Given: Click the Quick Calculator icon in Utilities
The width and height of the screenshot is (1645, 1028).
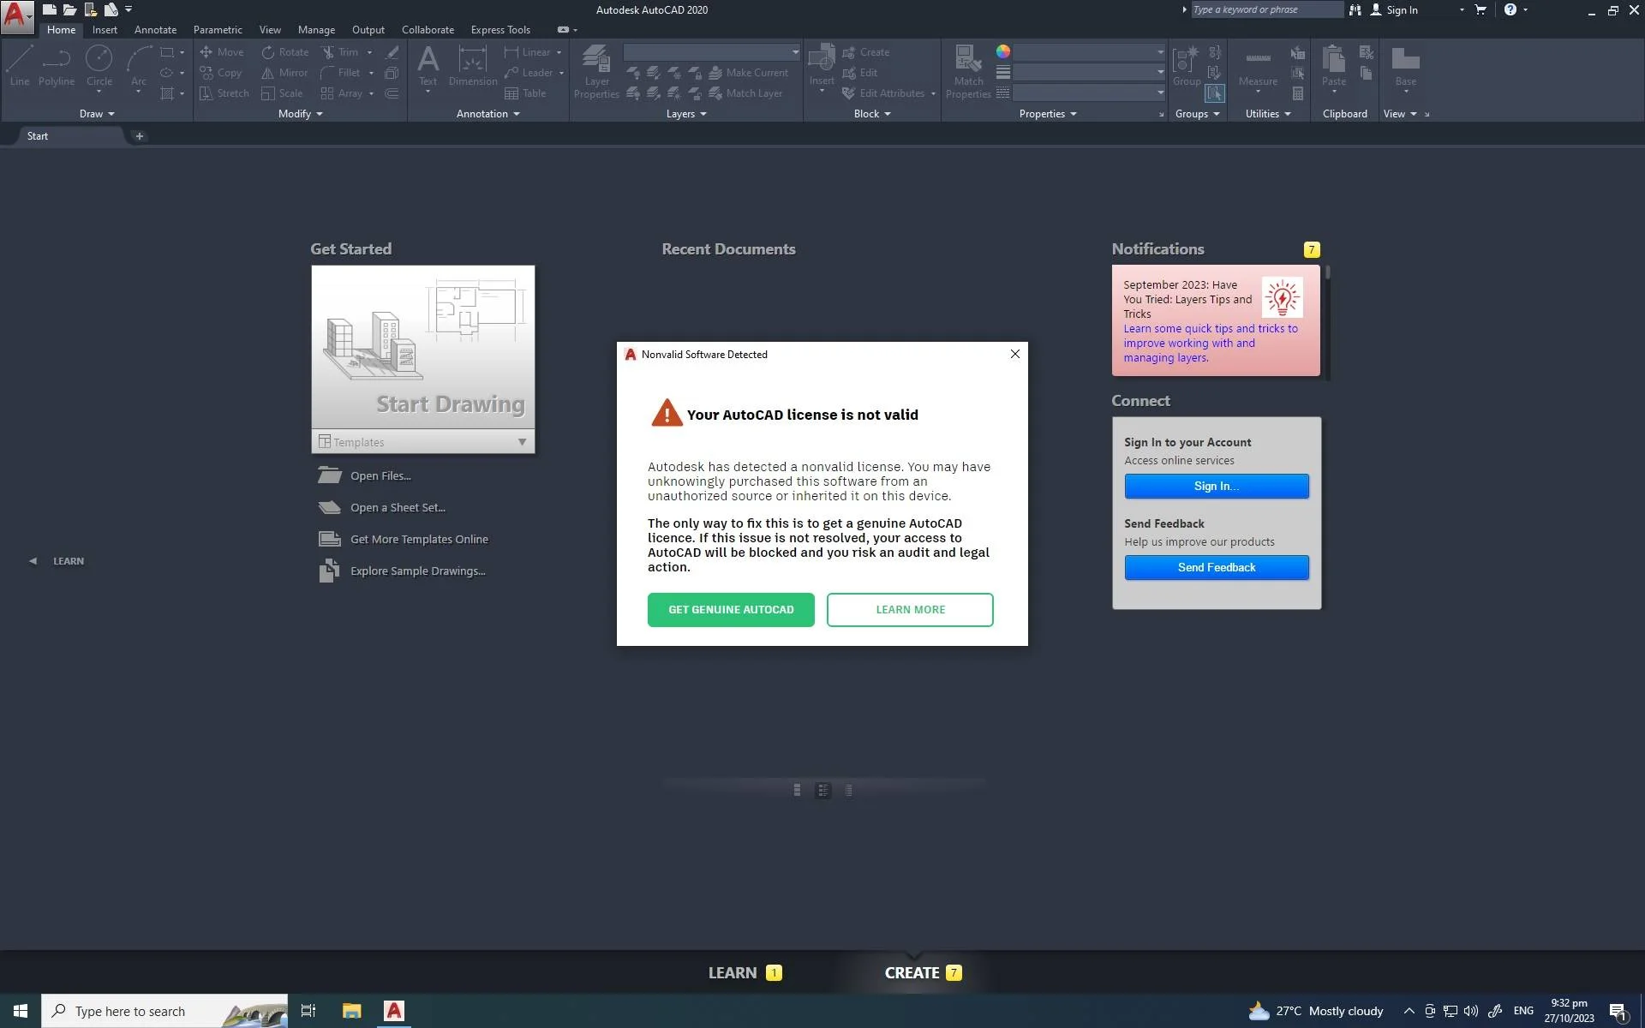Looking at the screenshot, I should (x=1298, y=93).
